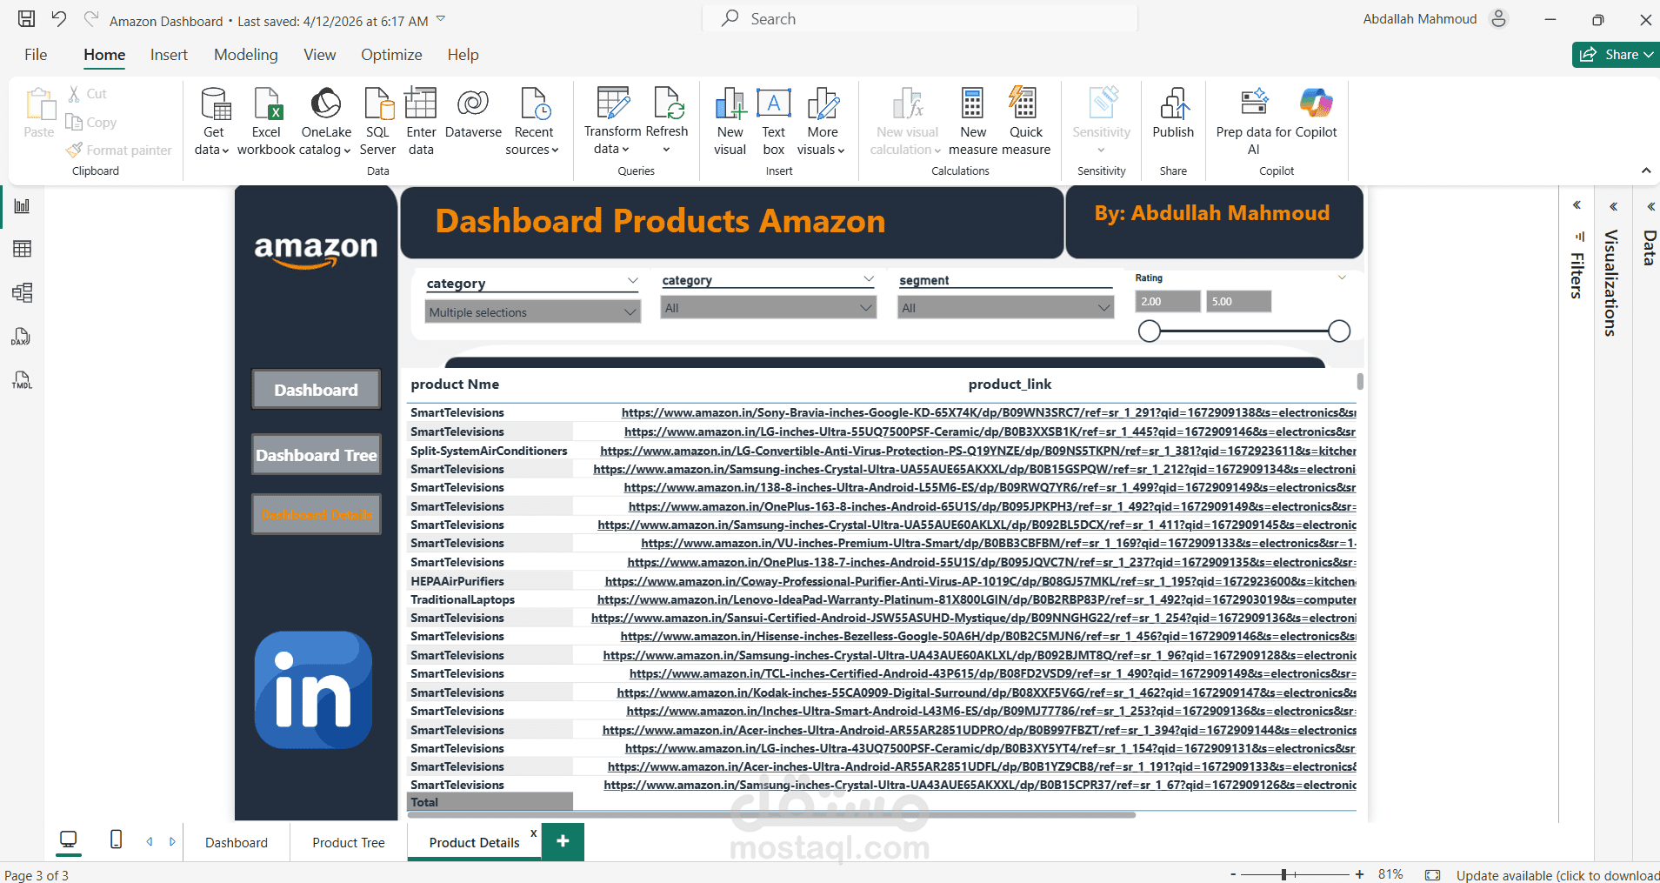
Task: Open the Share dropdown button
Action: click(1616, 55)
